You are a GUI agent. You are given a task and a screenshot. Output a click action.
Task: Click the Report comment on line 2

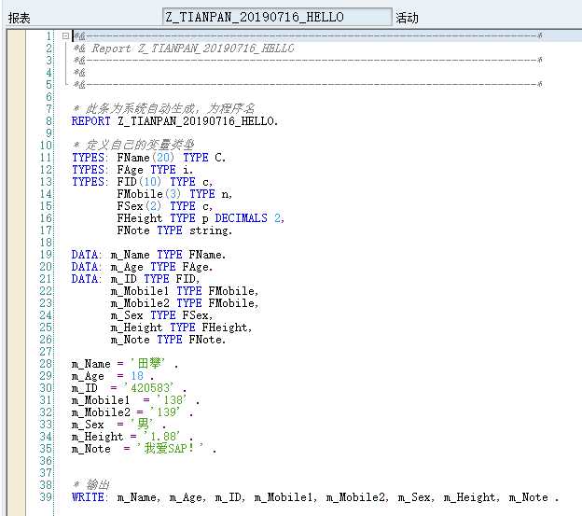184,49
